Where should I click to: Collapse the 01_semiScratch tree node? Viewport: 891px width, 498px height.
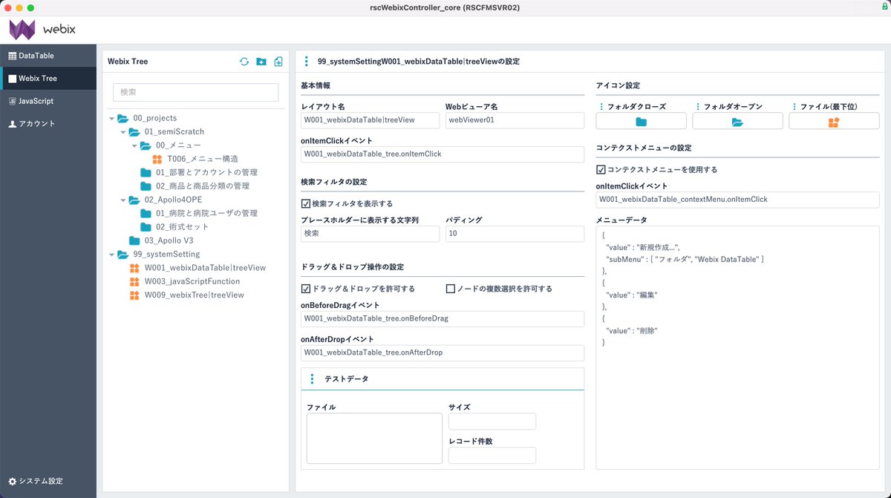click(x=123, y=132)
